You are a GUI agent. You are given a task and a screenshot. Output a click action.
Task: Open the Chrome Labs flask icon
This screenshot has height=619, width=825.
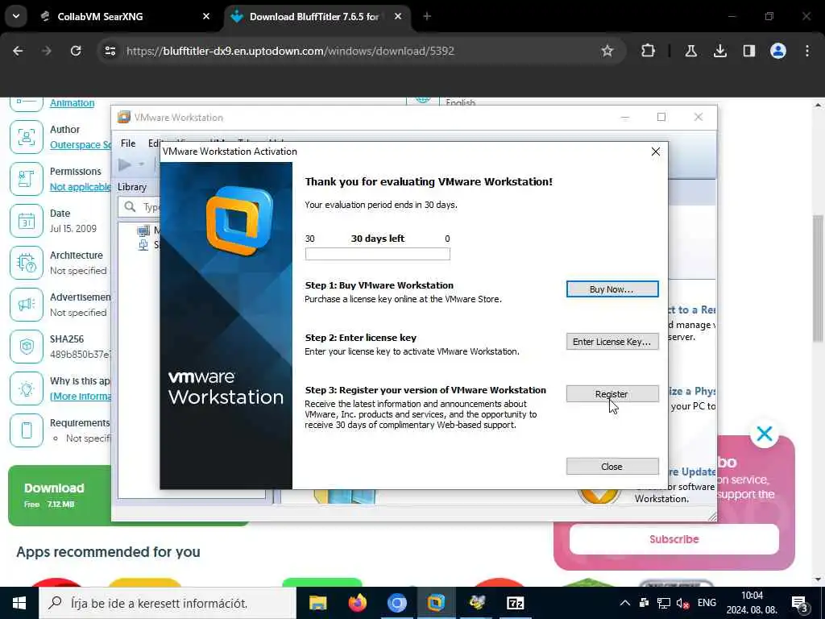tap(690, 51)
